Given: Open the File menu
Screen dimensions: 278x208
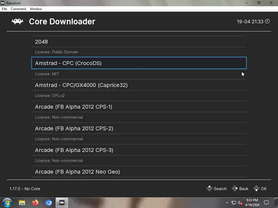Looking at the screenshot, I should pyautogui.click(x=4, y=9).
